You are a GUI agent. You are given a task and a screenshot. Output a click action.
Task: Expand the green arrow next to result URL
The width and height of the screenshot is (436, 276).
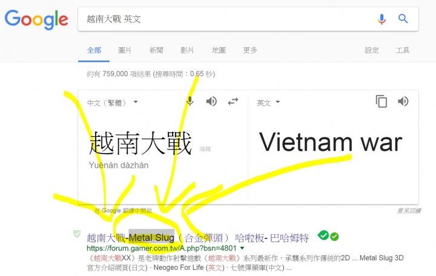click(242, 248)
